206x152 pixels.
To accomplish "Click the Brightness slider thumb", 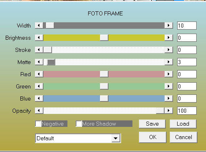I will 104,38.
